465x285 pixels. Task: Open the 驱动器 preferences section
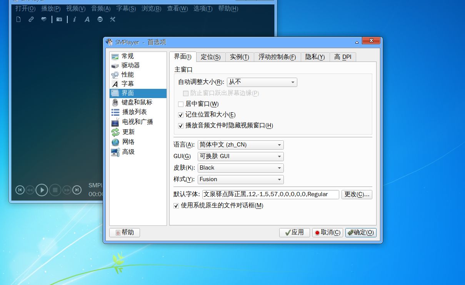click(x=138, y=66)
